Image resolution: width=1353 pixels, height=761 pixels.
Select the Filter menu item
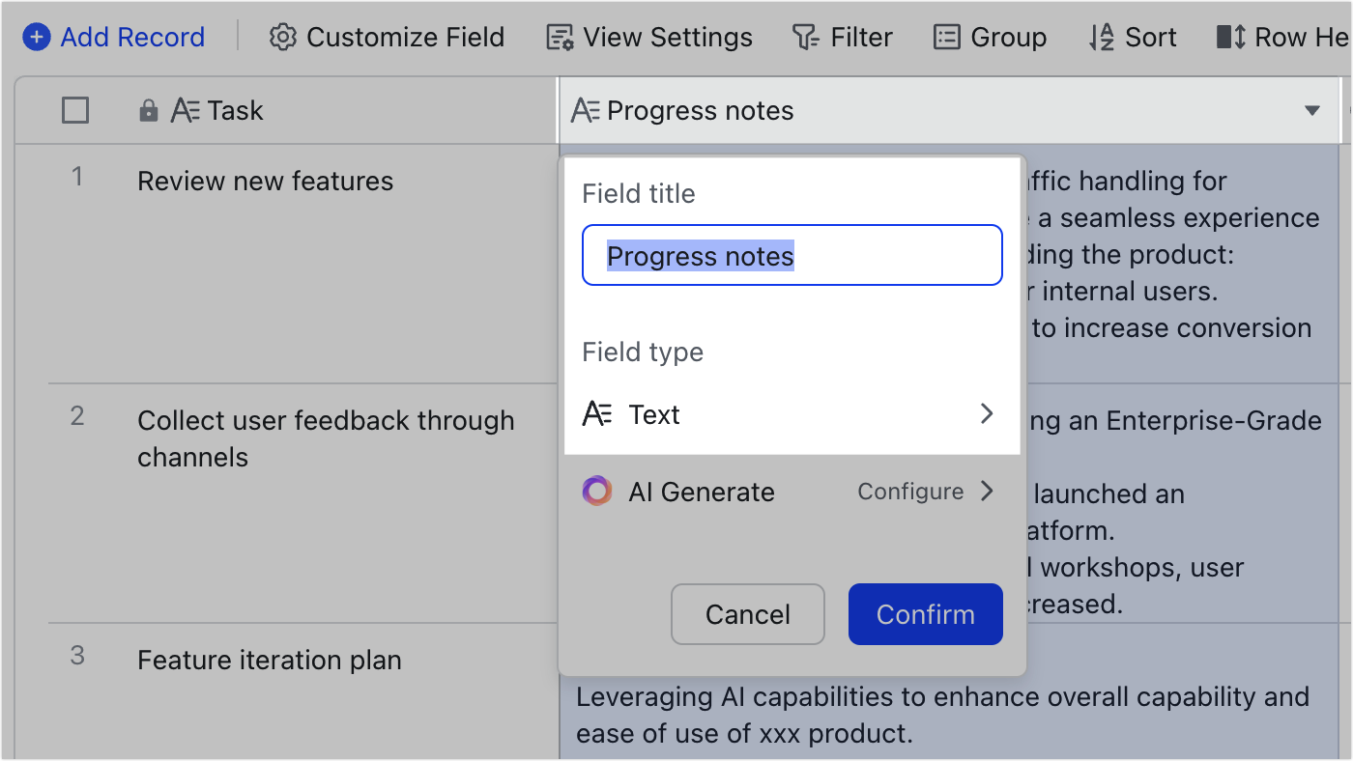point(842,37)
